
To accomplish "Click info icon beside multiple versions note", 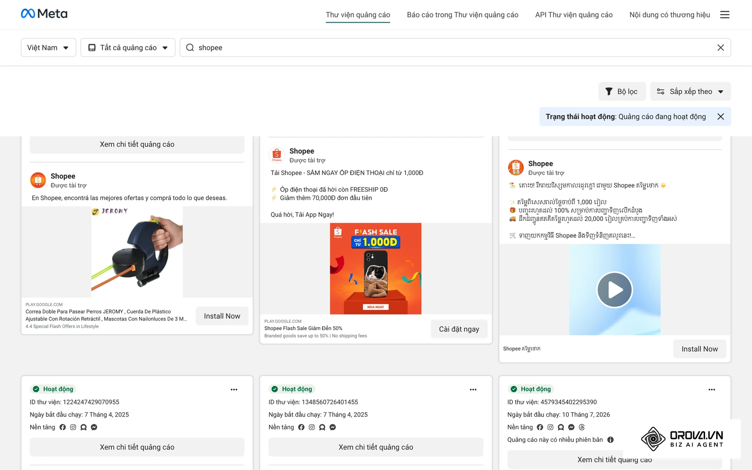I will pos(611,440).
